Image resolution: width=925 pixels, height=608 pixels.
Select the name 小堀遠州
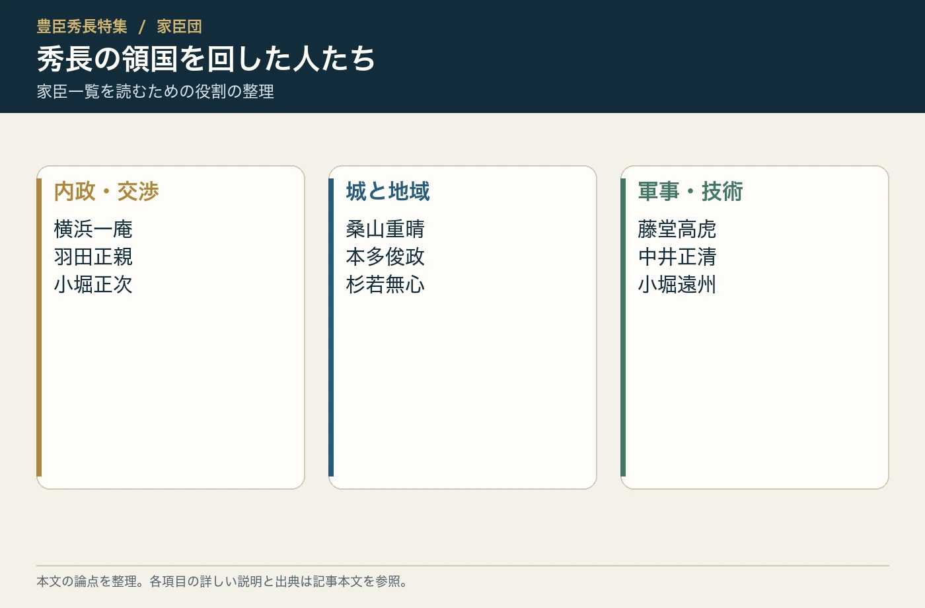click(x=677, y=285)
